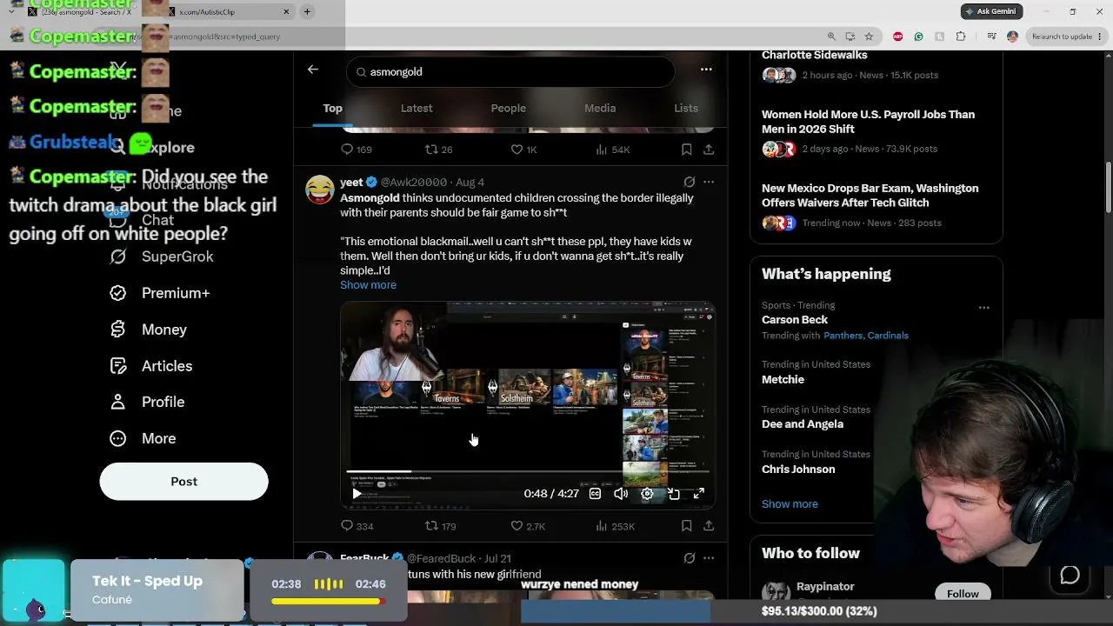1113x626 pixels.
Task: Click the Post compose button
Action: 184,482
